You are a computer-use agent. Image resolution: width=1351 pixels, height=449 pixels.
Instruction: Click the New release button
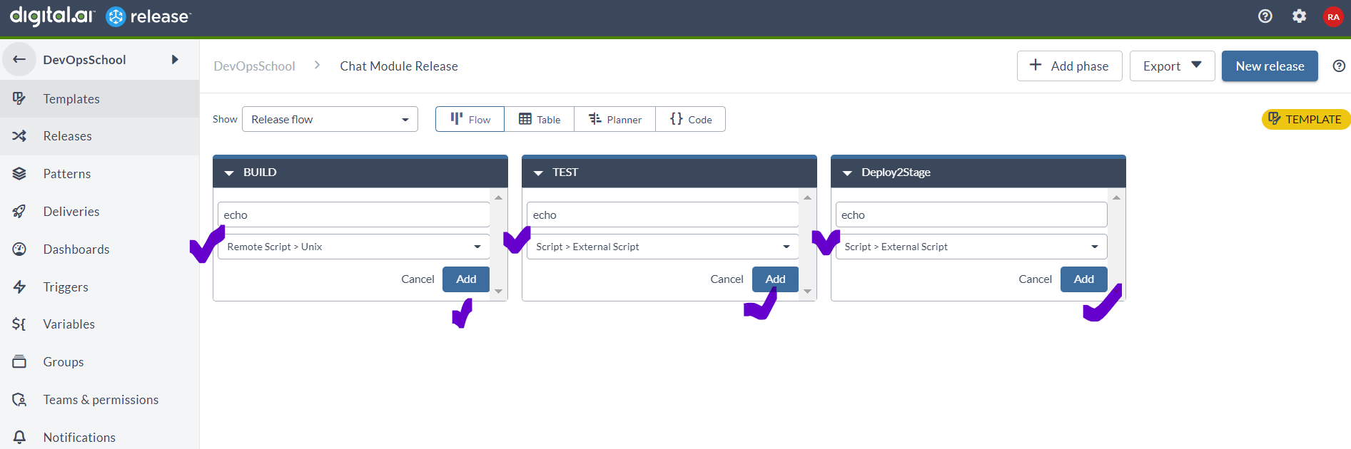pyautogui.click(x=1270, y=66)
